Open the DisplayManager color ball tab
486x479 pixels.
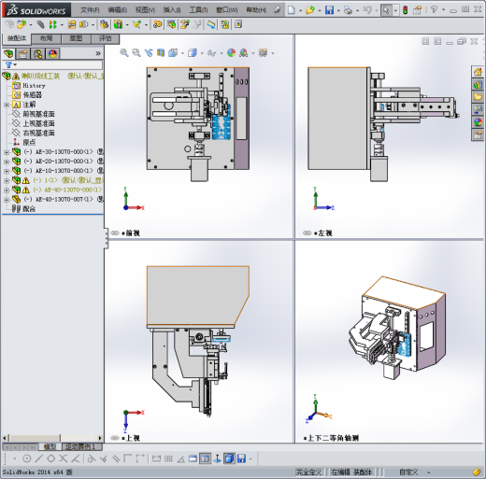point(52,54)
